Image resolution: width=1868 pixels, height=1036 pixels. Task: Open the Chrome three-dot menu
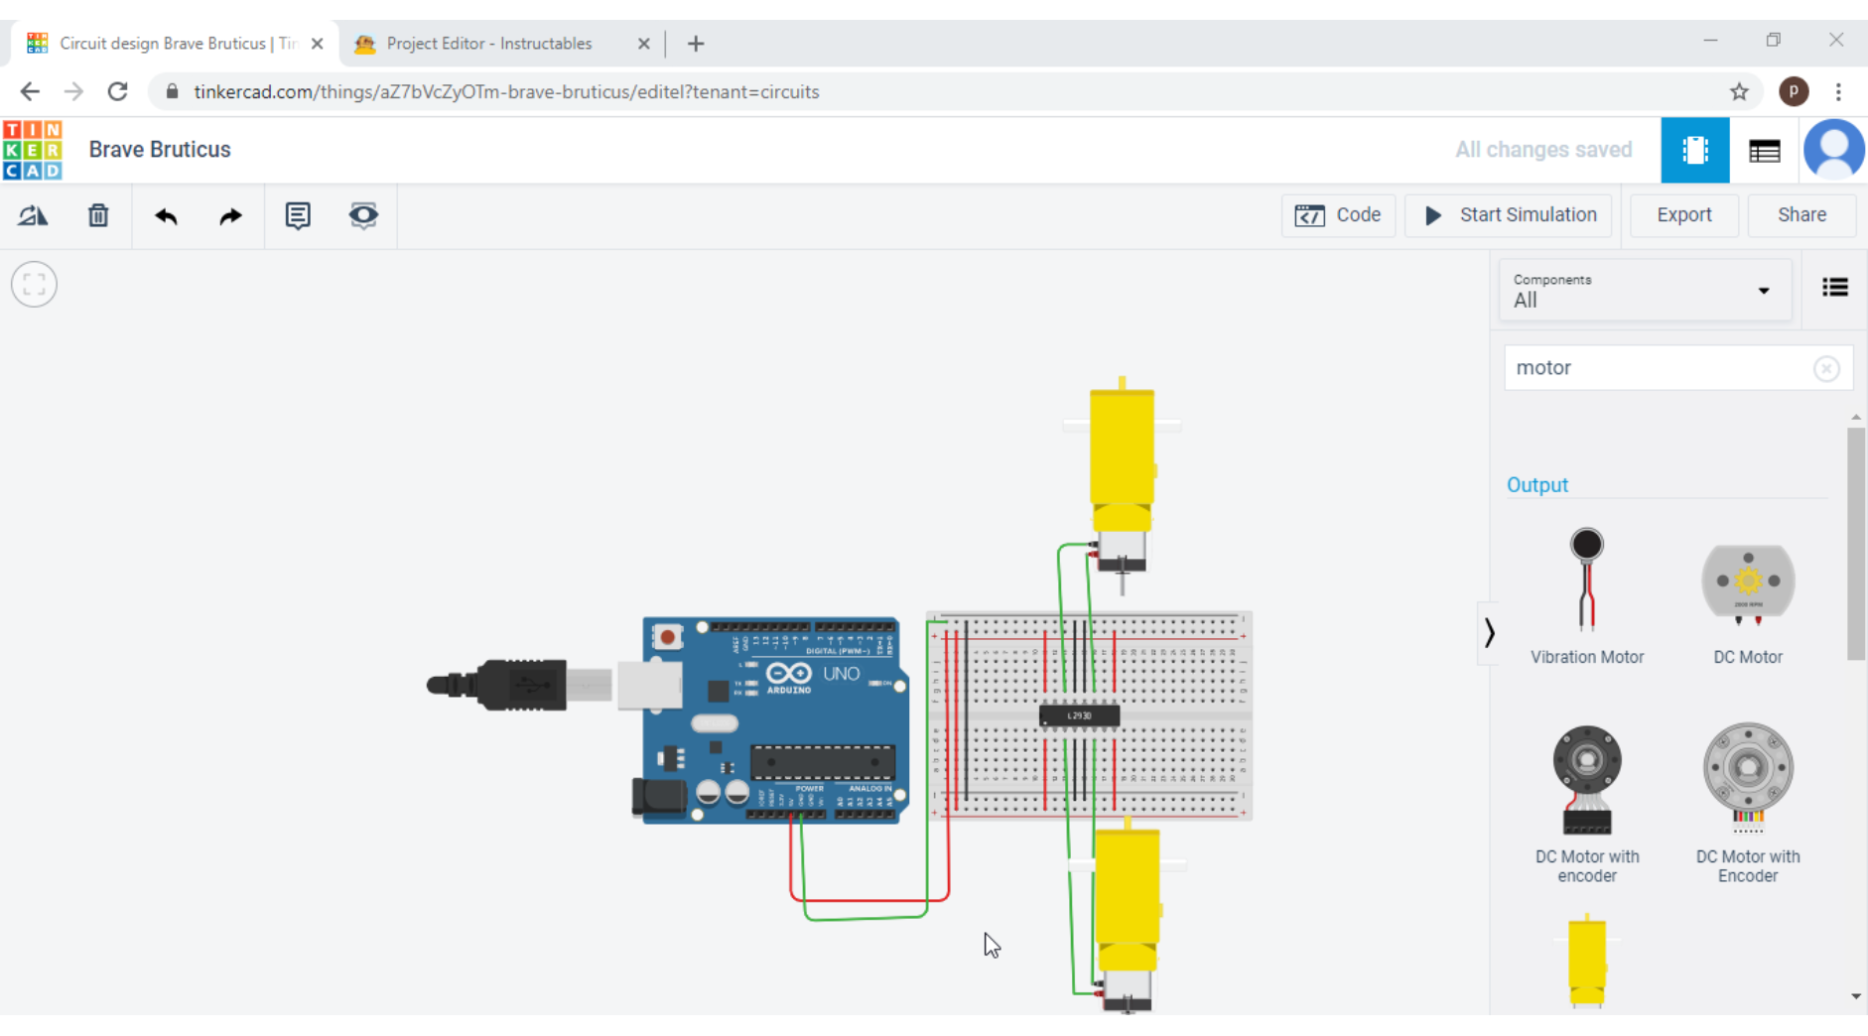pos(1838,92)
